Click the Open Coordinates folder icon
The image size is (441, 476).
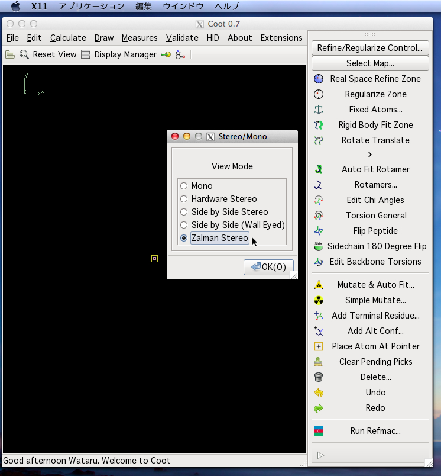[x=10, y=54]
